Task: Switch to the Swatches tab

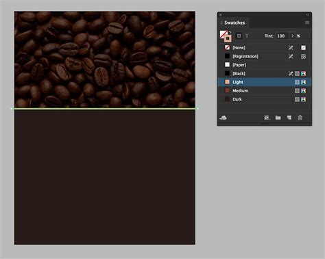Action: [x=234, y=23]
